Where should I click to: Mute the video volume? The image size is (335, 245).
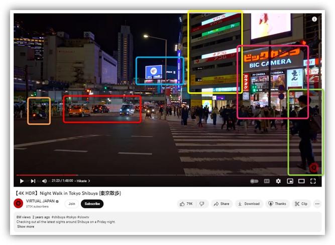coord(44,181)
